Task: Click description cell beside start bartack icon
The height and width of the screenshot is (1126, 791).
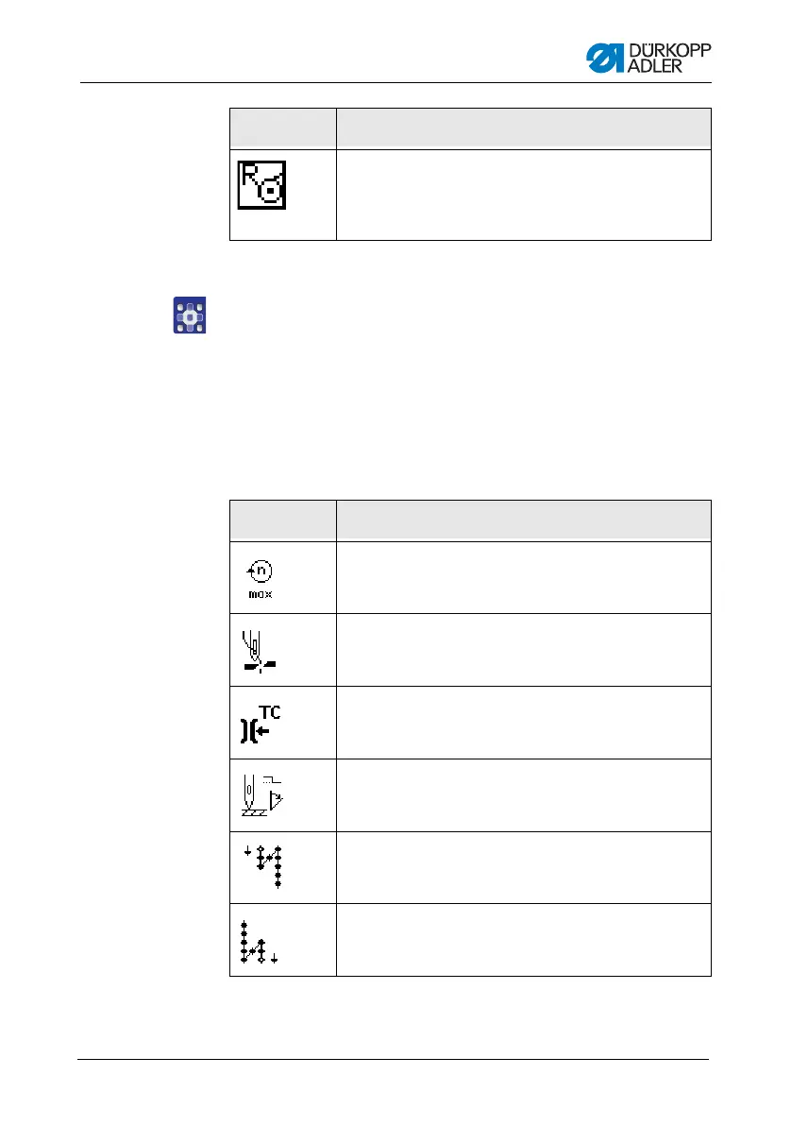Action: tap(524, 867)
